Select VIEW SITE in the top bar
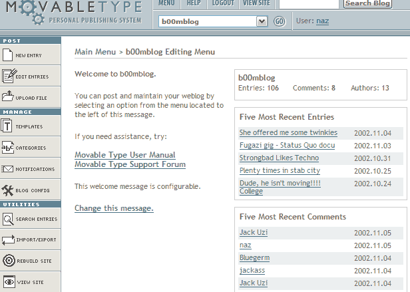Screen dimensions: 410x292 point(256,3)
